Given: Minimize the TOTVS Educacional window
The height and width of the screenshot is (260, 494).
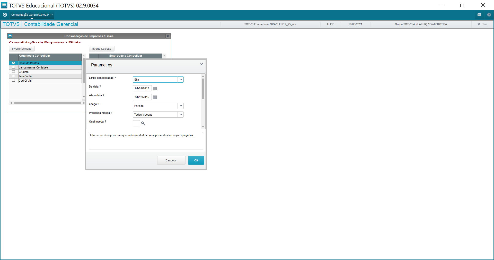Looking at the screenshot, I should click(x=442, y=5).
